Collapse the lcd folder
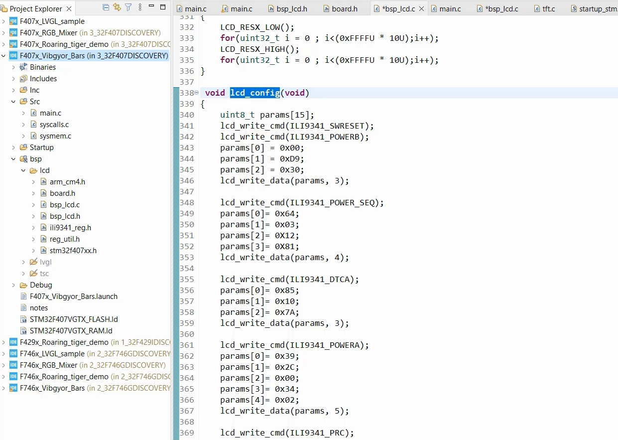The image size is (618, 440). (x=23, y=170)
